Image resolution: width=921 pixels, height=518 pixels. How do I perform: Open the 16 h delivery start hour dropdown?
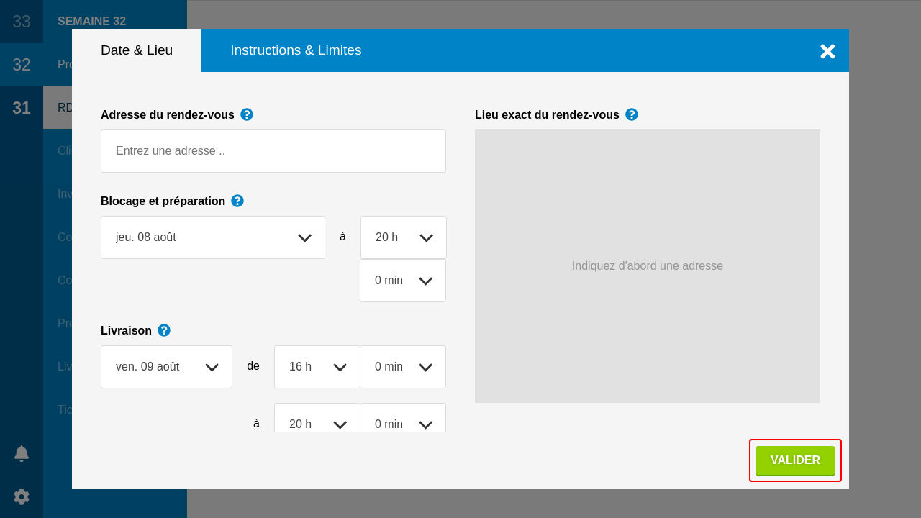(317, 367)
